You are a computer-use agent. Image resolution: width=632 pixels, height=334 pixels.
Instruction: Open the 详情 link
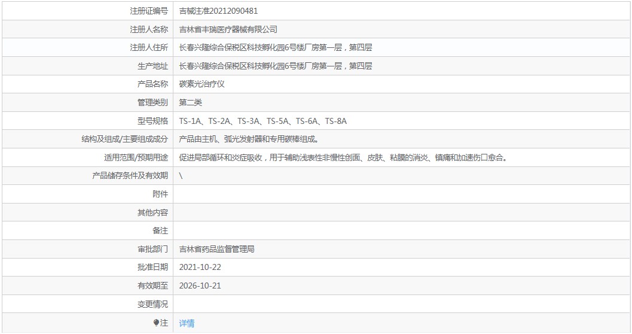187,323
